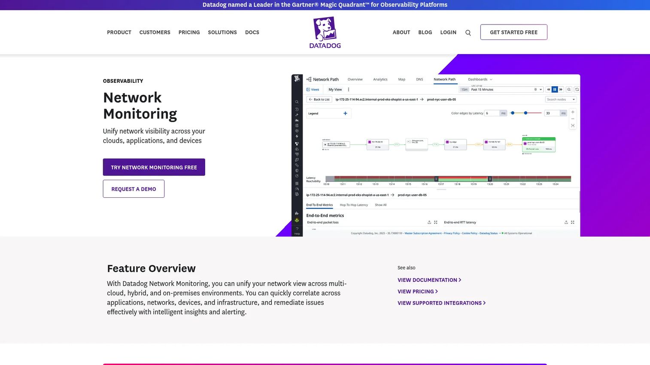
Task: Expand End-to-end packet loss graph to fullscreen
Action: pyautogui.click(x=436, y=222)
